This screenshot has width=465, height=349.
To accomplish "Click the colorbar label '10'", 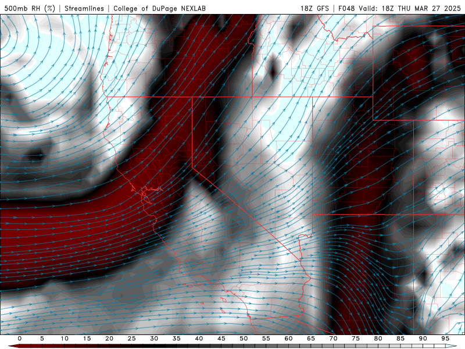I will pyautogui.click(x=65, y=339).
